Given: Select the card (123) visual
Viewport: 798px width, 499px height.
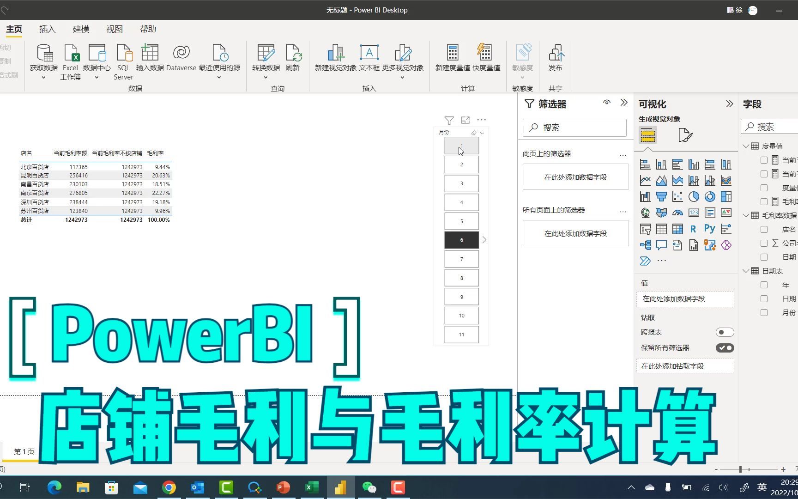Looking at the screenshot, I should pos(694,213).
